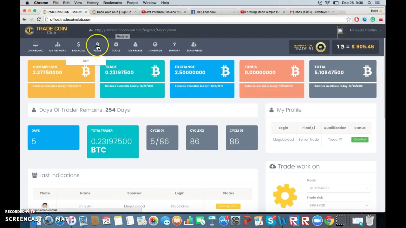This screenshot has height=228, width=406.
Task: Open the Trash in the dock
Action: pos(370,220)
